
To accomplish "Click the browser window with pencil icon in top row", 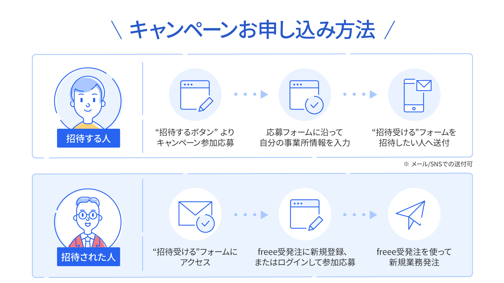I will pos(197,96).
